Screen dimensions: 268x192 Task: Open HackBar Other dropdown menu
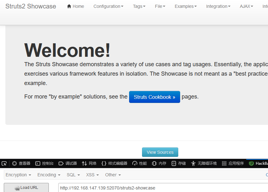113,175
